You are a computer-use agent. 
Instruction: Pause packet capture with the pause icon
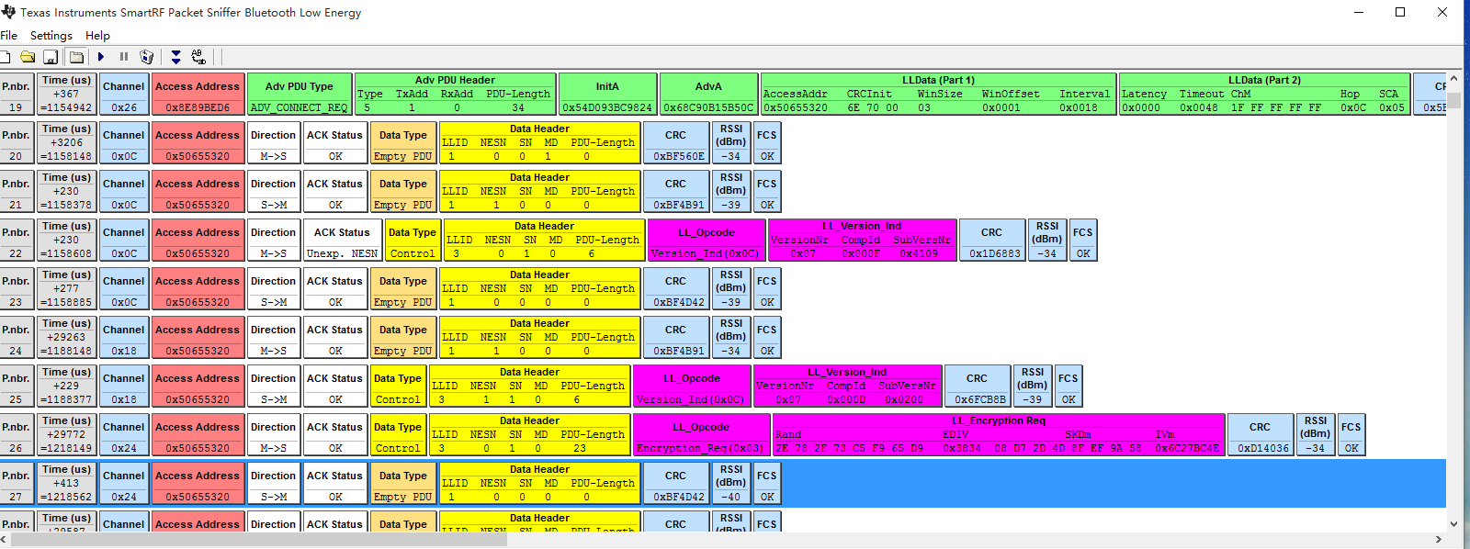(124, 57)
